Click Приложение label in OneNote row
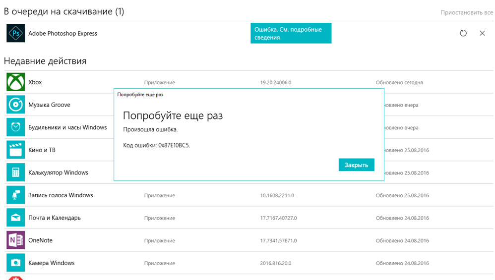This screenshot has height=280, width=495. pyautogui.click(x=159, y=240)
